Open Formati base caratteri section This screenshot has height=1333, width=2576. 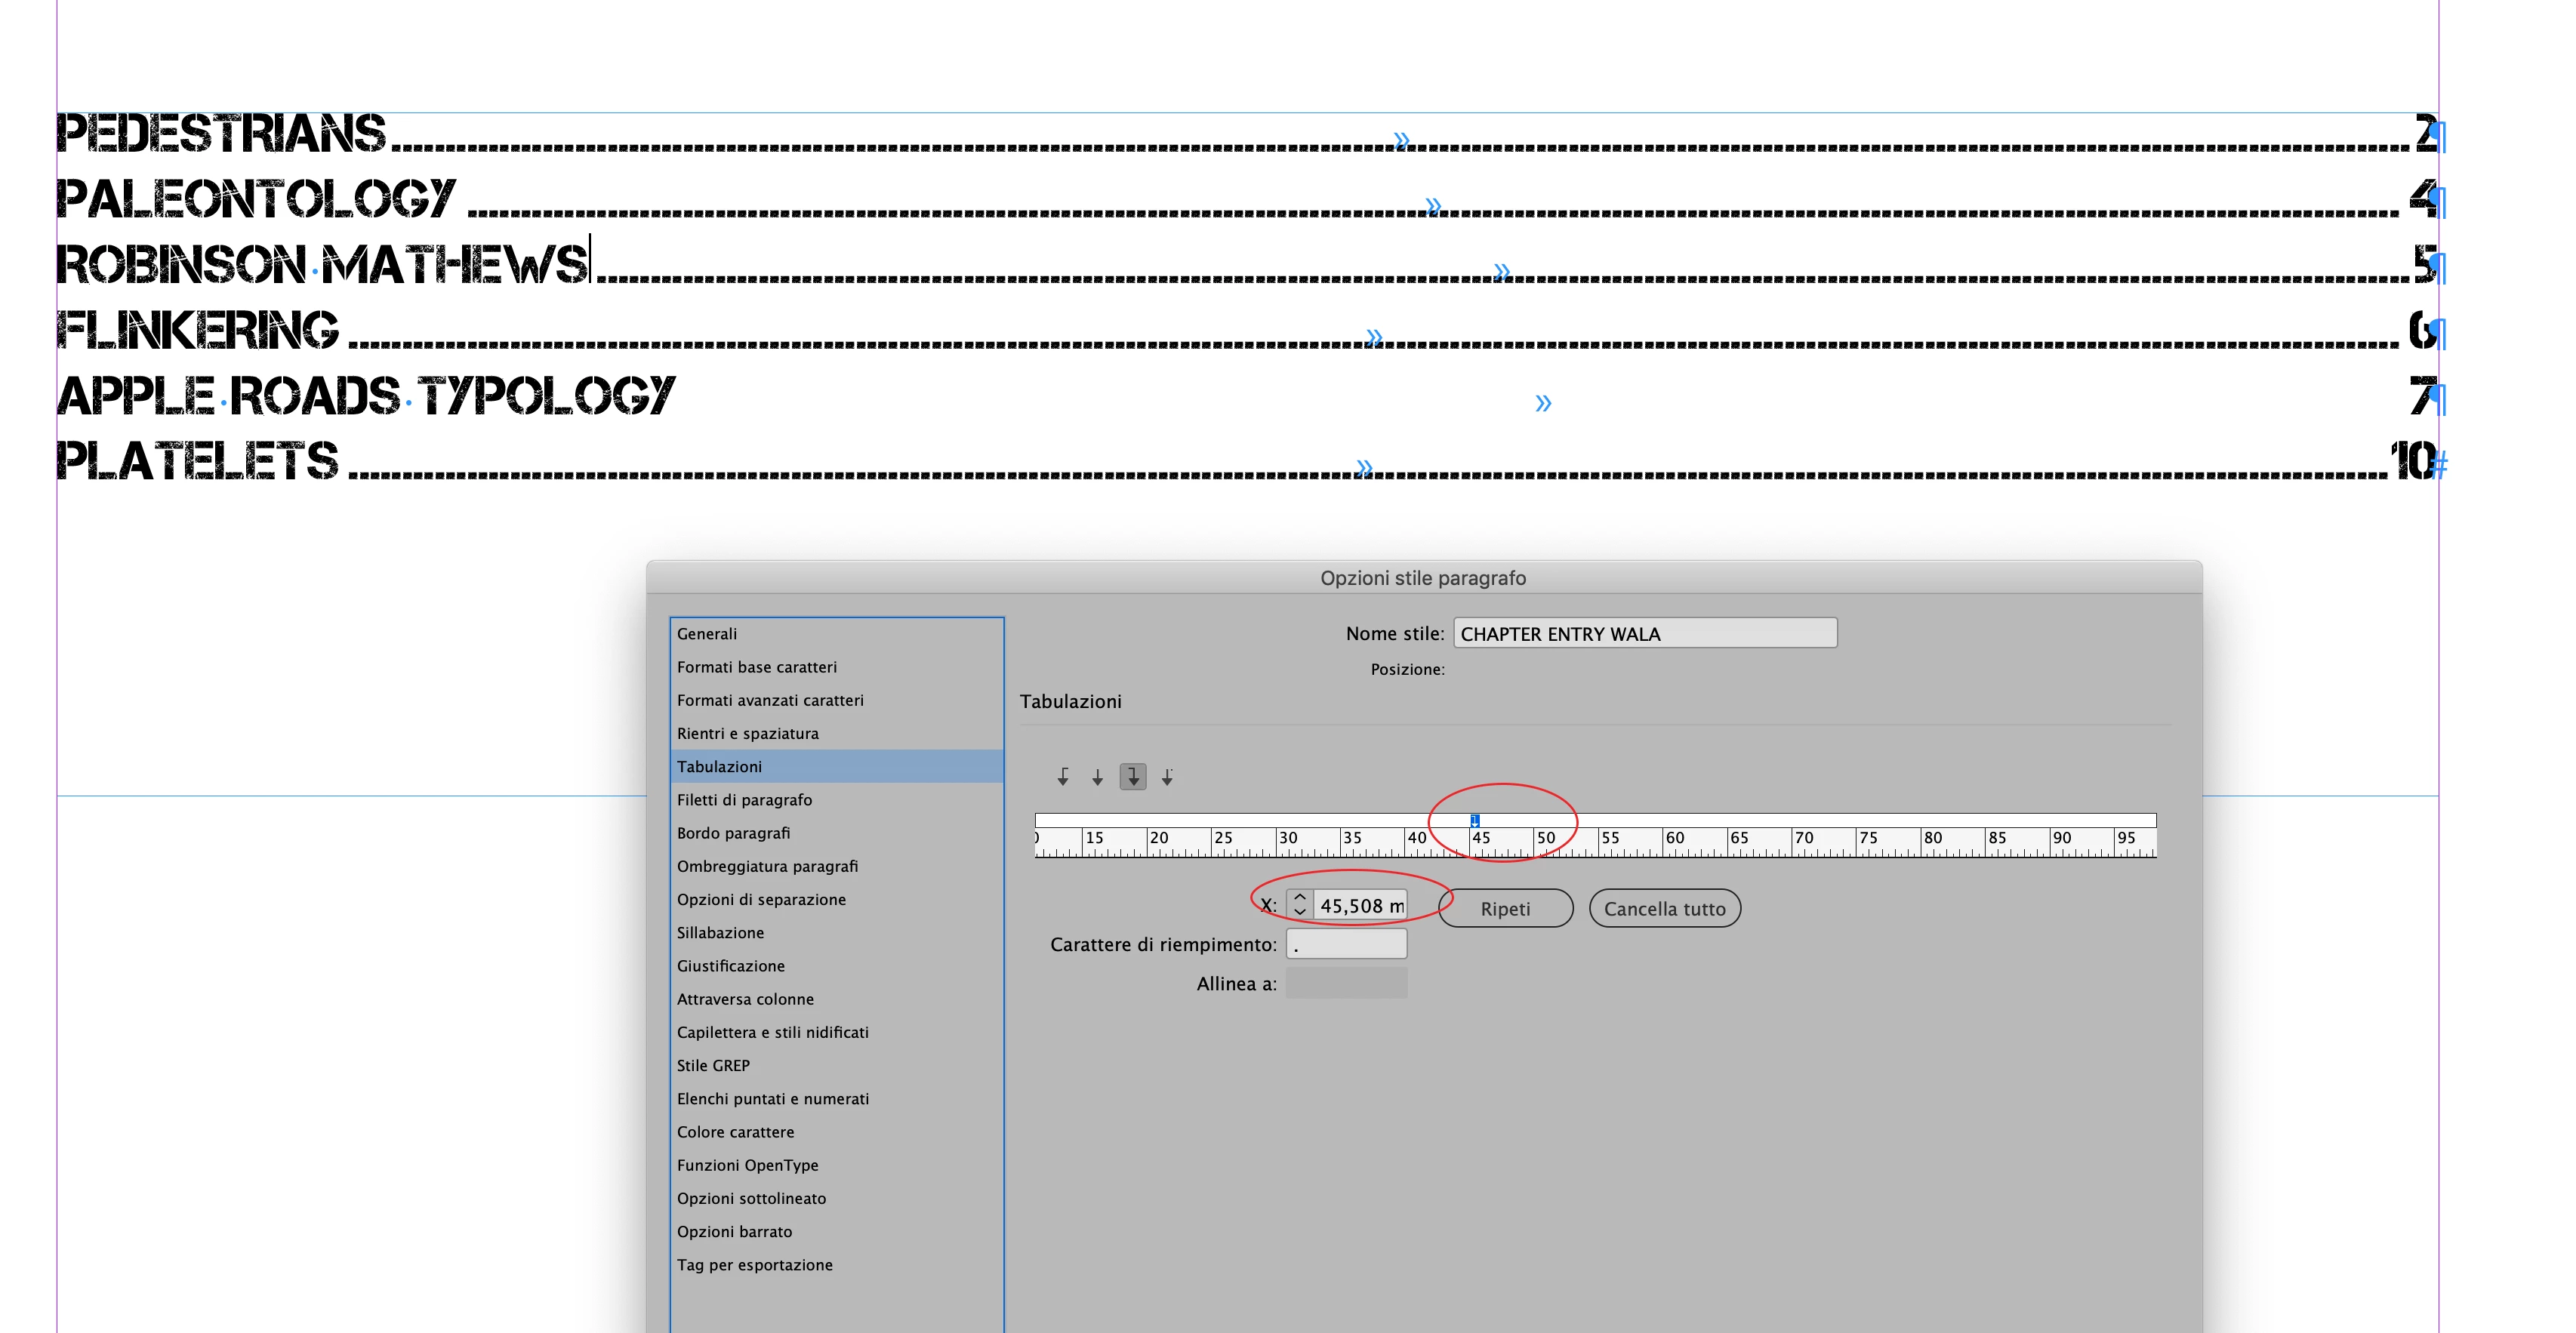click(x=757, y=667)
